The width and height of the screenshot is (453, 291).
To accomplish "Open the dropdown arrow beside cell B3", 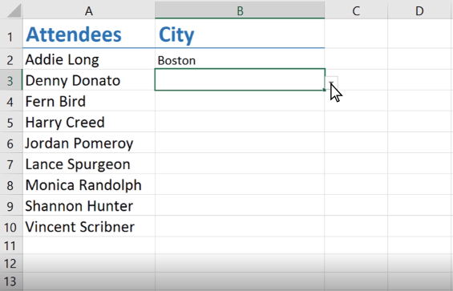I will point(332,83).
